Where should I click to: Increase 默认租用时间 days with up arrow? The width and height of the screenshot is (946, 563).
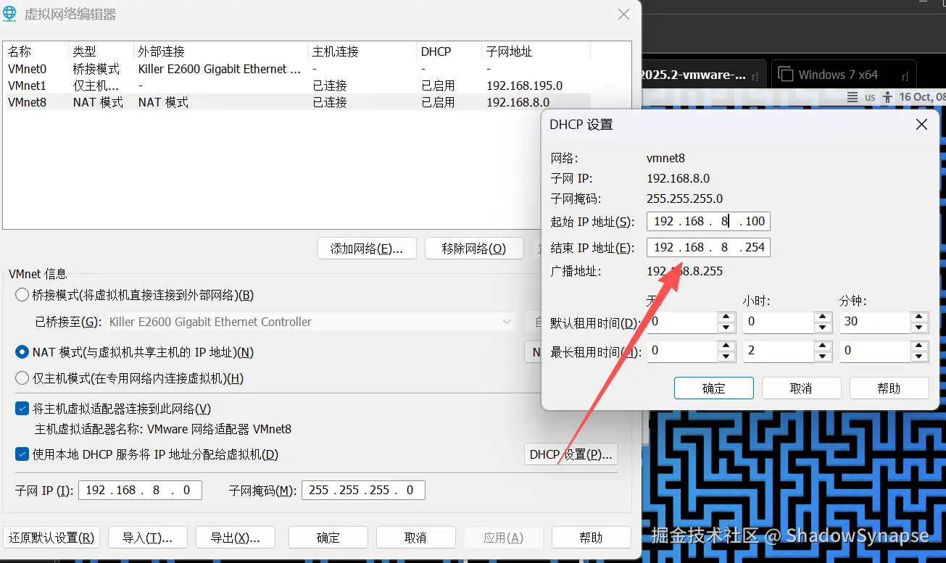point(726,317)
